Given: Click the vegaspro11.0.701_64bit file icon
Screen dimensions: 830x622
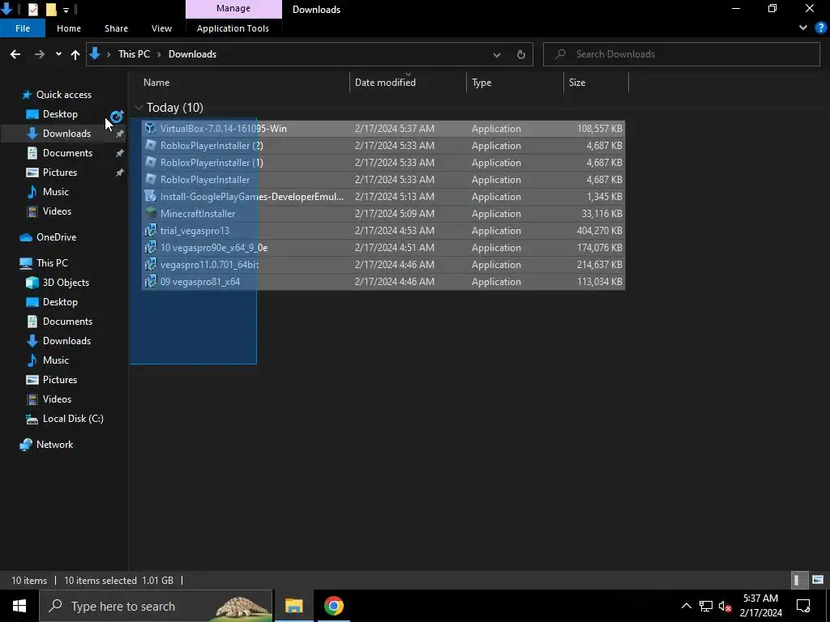Looking at the screenshot, I should [x=151, y=264].
